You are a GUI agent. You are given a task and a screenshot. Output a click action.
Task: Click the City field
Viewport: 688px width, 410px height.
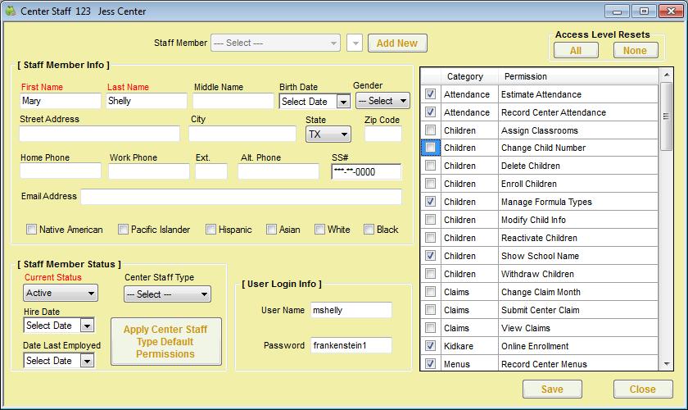pos(242,134)
